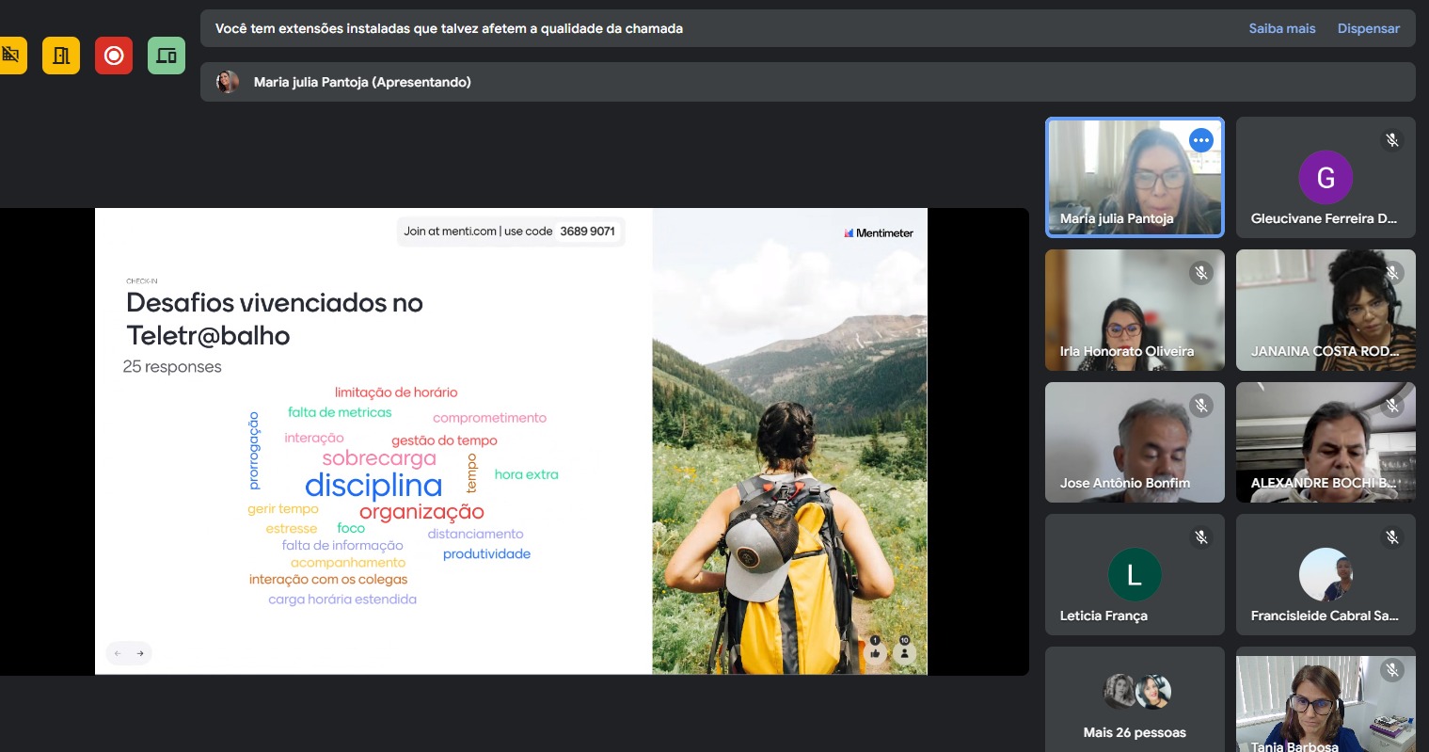
Task: Dismiss the notice with 'Dispensar'
Action: pyautogui.click(x=1368, y=28)
